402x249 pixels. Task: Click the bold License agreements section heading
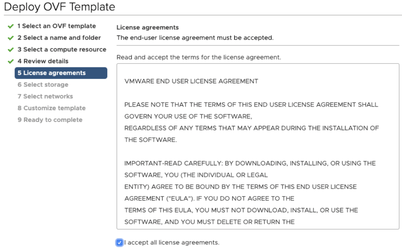coord(148,28)
